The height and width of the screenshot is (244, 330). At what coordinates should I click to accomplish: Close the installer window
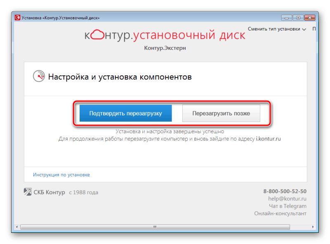310,18
